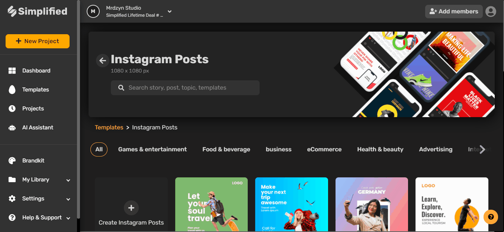Click the template search field
This screenshot has width=504, height=232.
tap(185, 88)
